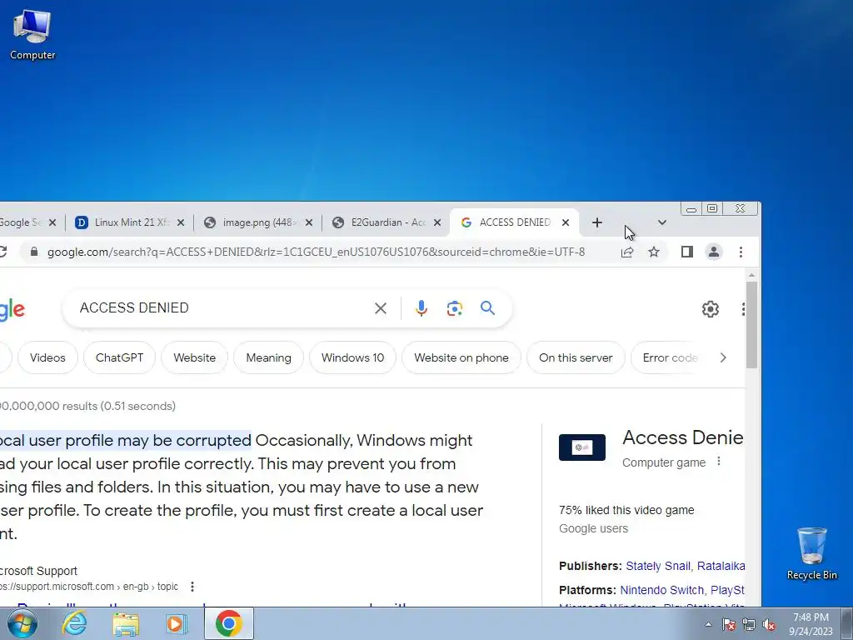Open the taskbar clock 7:48 PM
The width and height of the screenshot is (853, 640).
[x=811, y=624]
